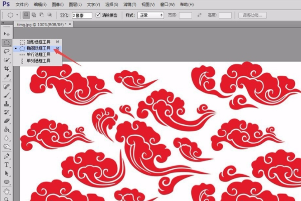This screenshot has height=201, width=301.
Task: Toggle the 消除锯齿 anti-alias checkbox
Action: [98, 15]
